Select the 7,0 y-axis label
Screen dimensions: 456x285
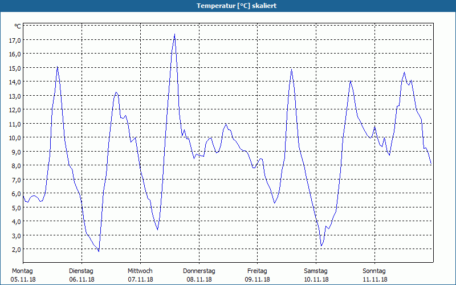coord(16,180)
